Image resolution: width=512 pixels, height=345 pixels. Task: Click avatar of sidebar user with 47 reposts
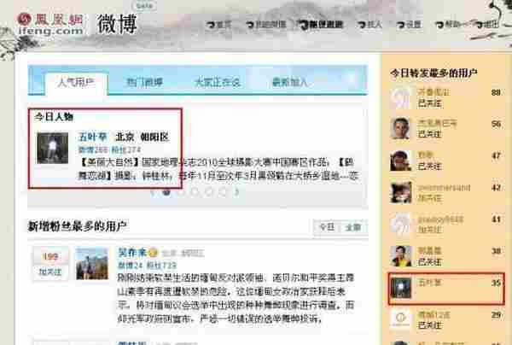[400, 161]
